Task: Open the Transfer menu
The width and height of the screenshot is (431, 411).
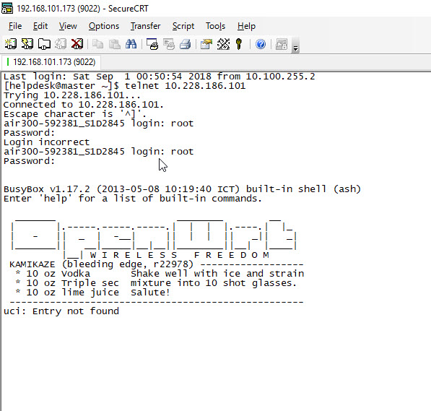Action: (x=145, y=26)
